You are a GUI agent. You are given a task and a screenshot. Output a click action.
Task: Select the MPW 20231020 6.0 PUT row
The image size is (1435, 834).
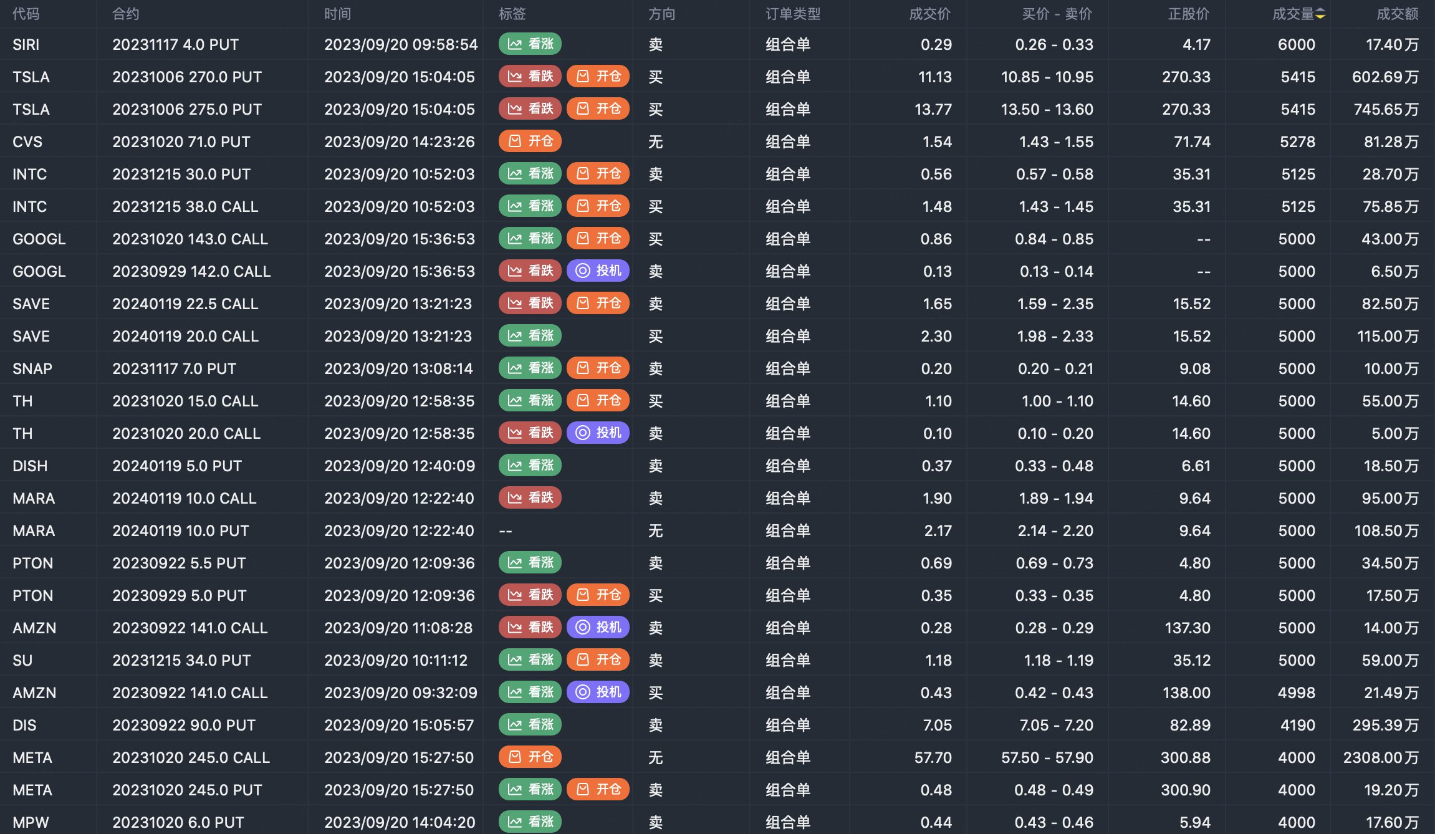pos(178,822)
